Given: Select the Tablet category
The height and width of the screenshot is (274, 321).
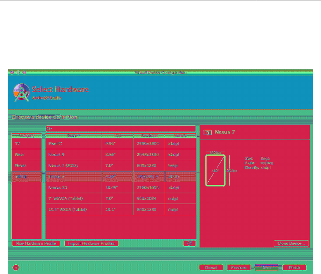Looking at the screenshot, I should 27,177.
